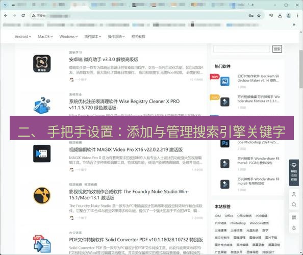
Task: Click the 微商助手 article author avatar
Action: (71, 80)
